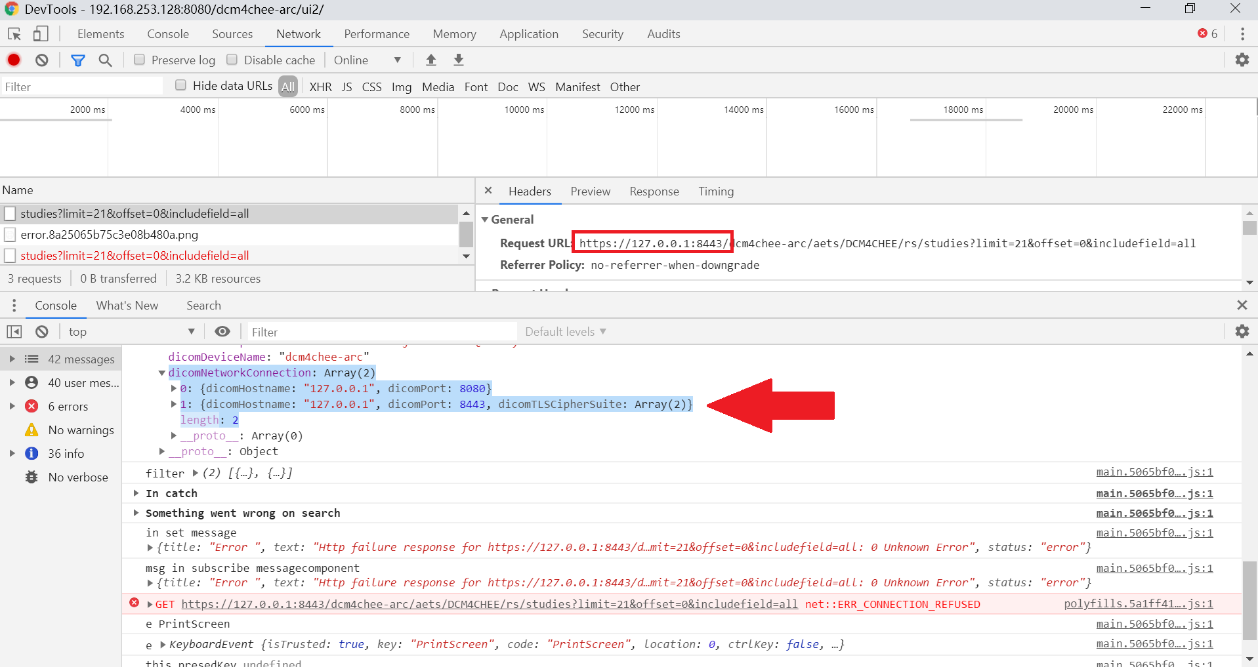Open network search with the magnifier icon
Viewport: 1258px width, 667px height.
(x=105, y=60)
